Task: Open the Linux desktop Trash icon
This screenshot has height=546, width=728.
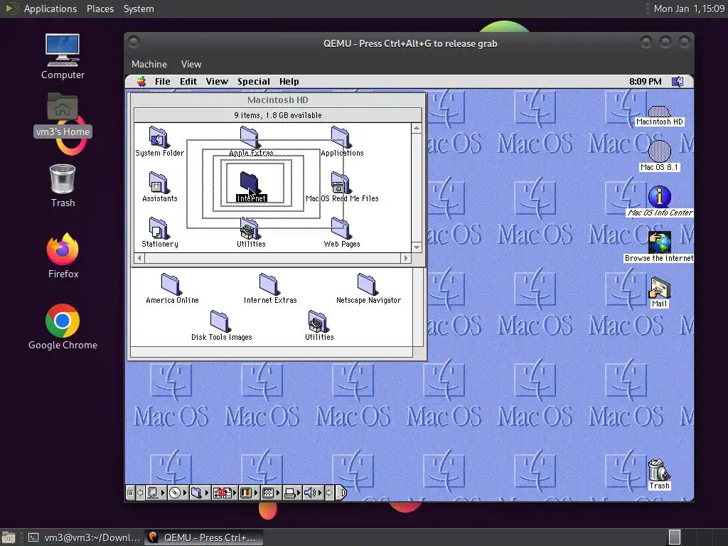Action: point(63,186)
